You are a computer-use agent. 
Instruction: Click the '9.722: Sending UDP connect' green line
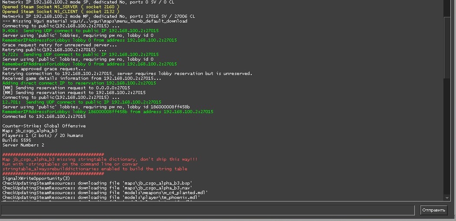80,54
